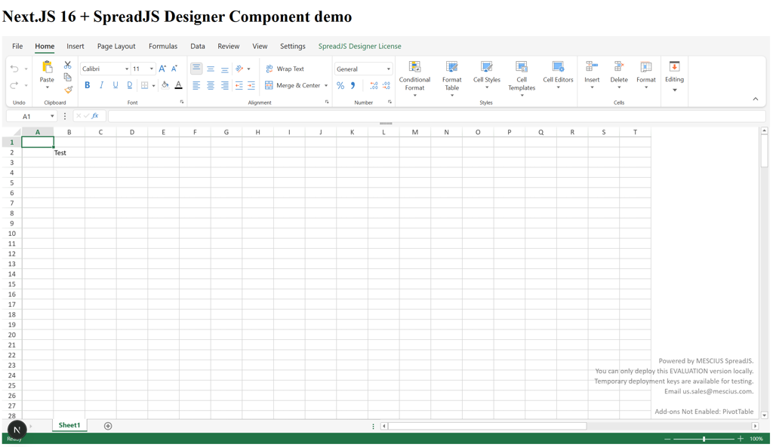The image size is (773, 447).
Task: Click Insert cells icon in Cells group
Action: 592,66
